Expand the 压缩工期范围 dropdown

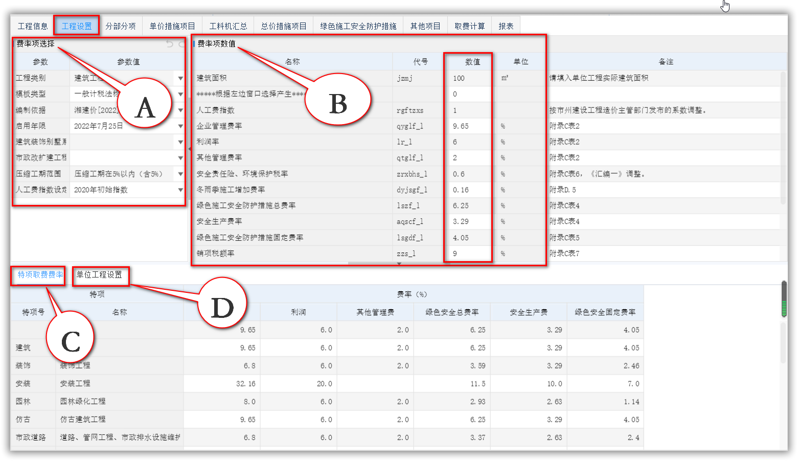pyautogui.click(x=180, y=174)
